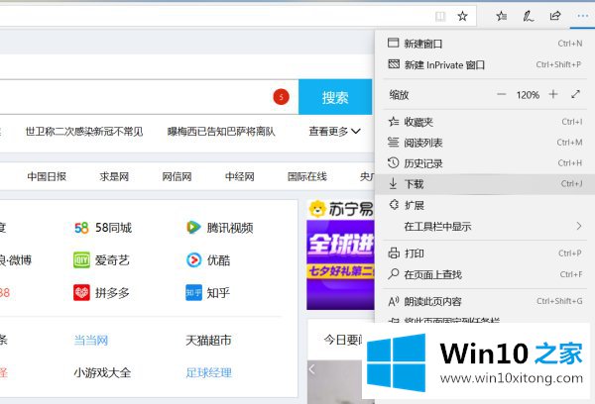The width and height of the screenshot is (595, 404).
Task: Click the 苏宁易购 purple ad banner
Action: coord(340,265)
